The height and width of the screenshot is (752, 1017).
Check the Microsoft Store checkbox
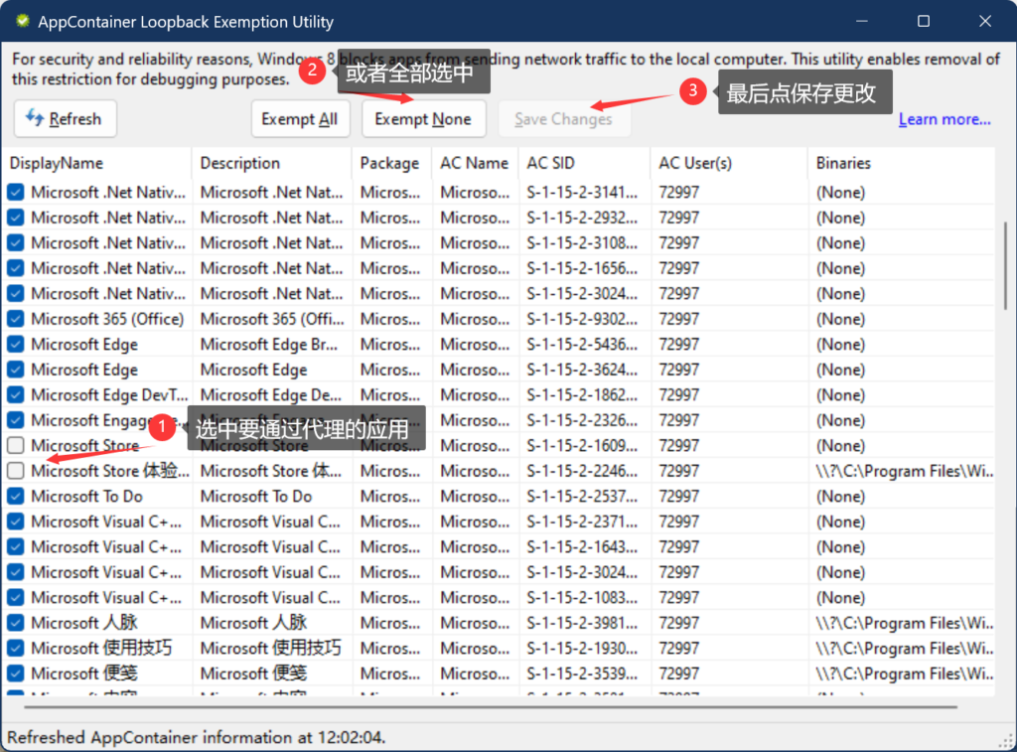(x=16, y=445)
